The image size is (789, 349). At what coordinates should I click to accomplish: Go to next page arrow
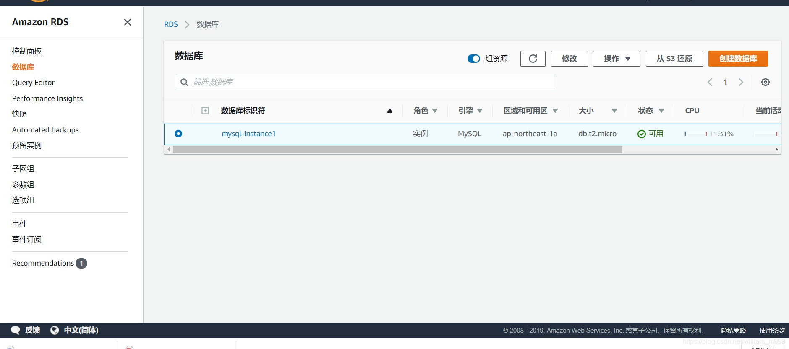coord(741,82)
